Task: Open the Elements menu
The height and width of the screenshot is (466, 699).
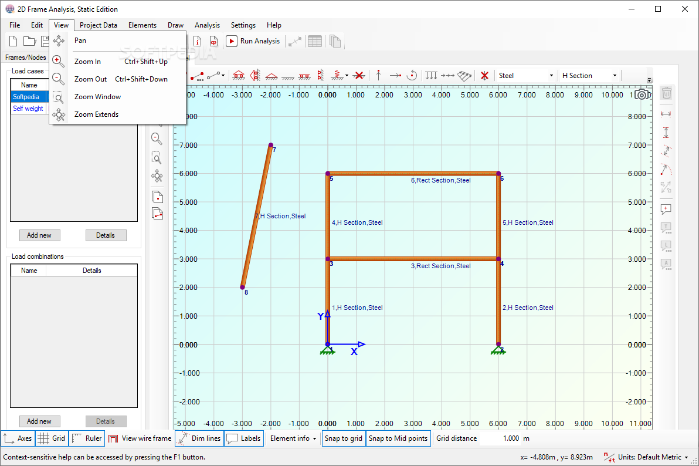Action: pos(142,25)
